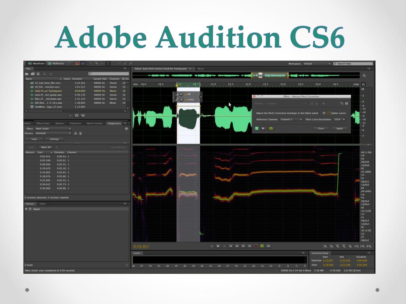Switch to Waveform editor view
This screenshot has height=304, width=406.
click(x=36, y=63)
